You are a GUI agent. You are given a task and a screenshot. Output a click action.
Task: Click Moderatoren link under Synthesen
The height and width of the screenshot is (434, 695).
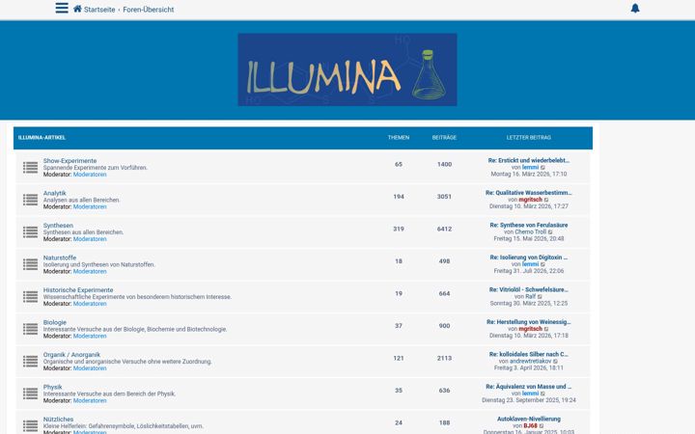90,239
